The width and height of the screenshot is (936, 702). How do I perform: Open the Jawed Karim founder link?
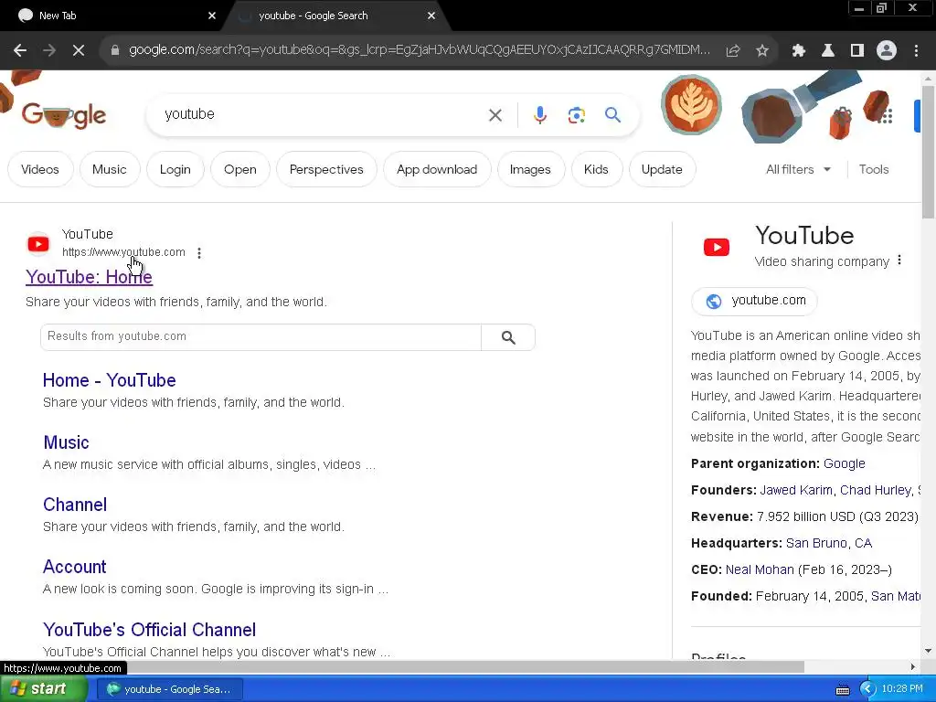click(796, 490)
